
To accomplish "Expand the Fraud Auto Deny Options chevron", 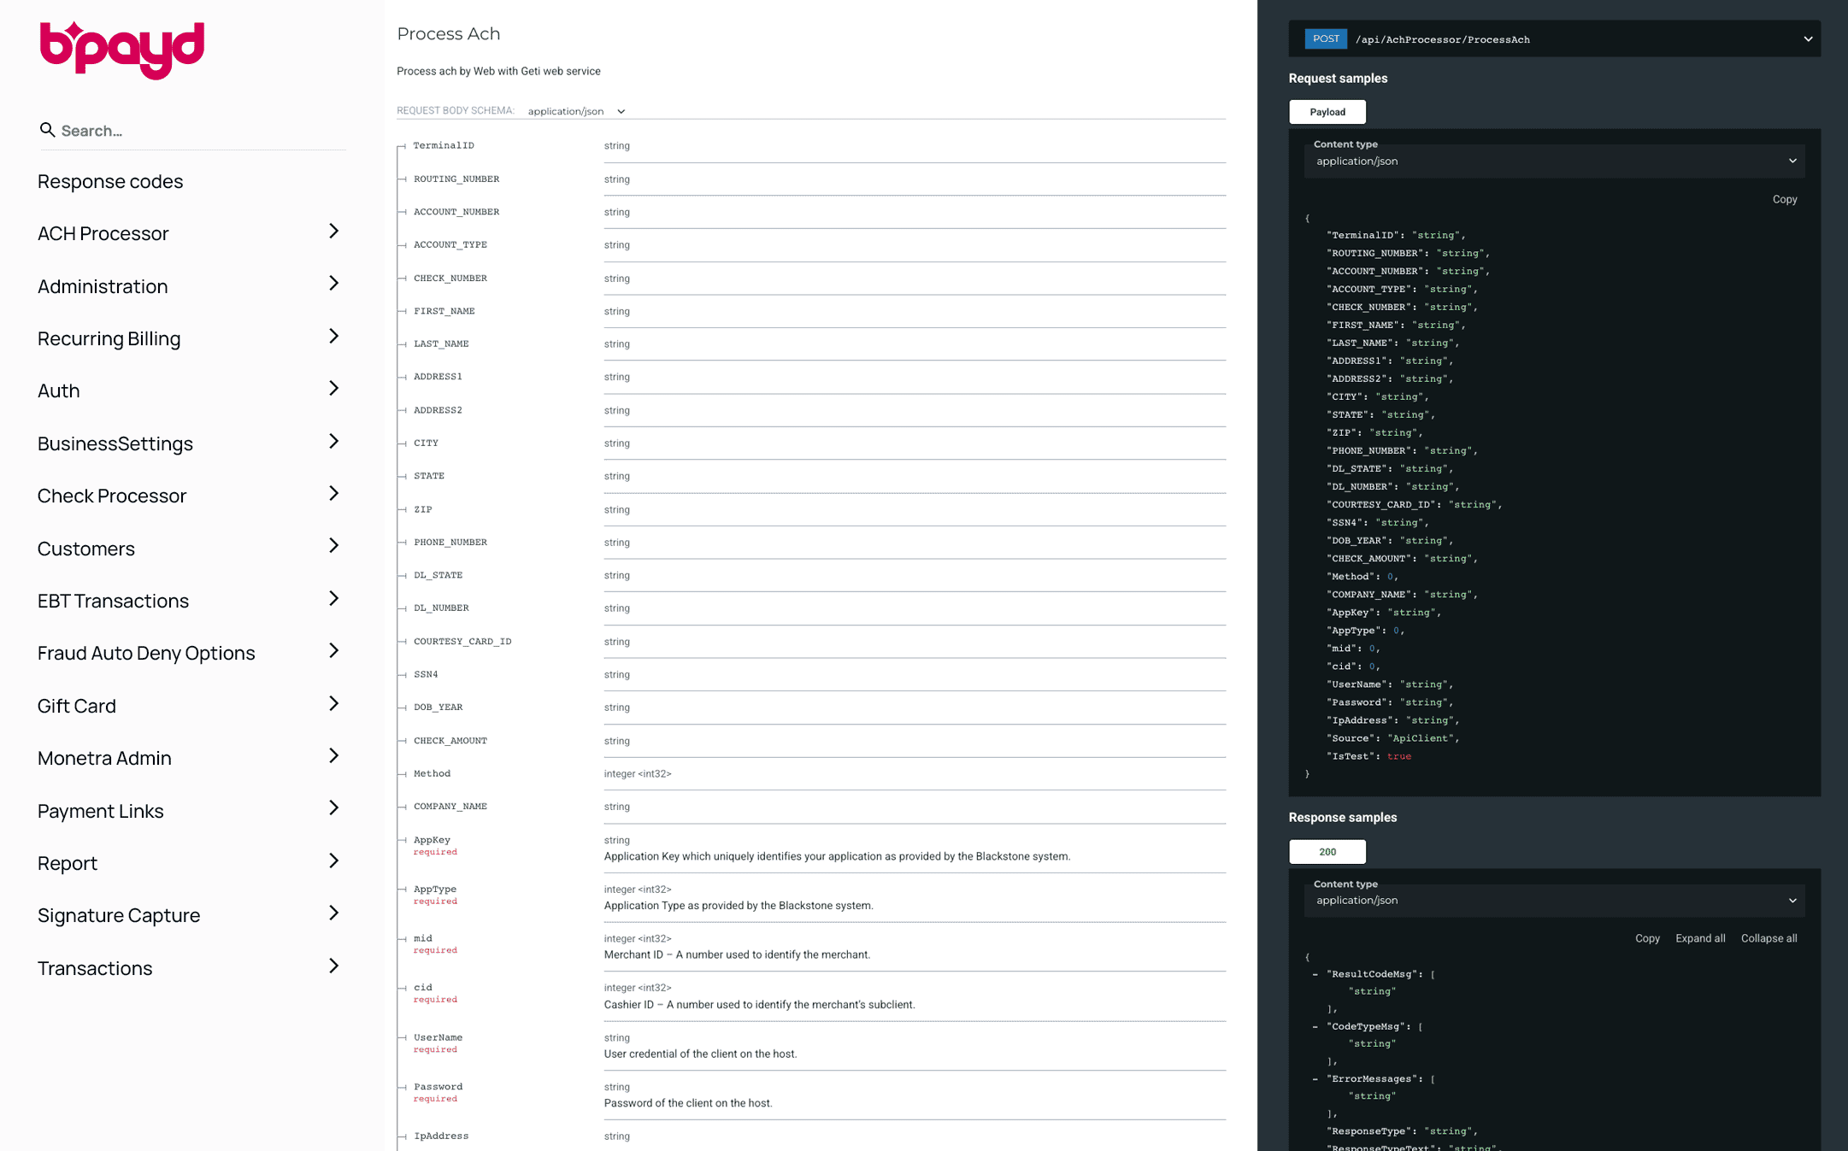I will click(x=334, y=651).
